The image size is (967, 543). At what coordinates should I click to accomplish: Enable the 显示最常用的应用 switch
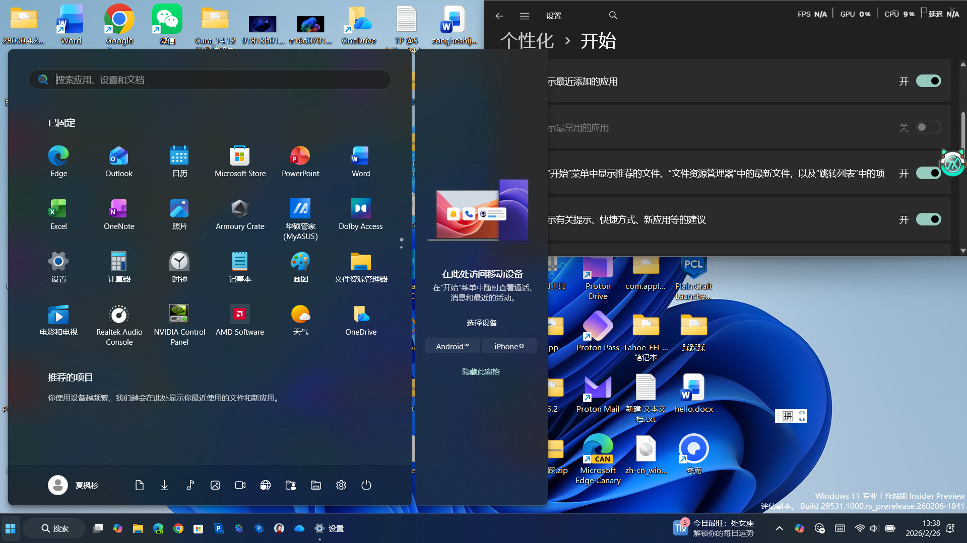coord(928,127)
